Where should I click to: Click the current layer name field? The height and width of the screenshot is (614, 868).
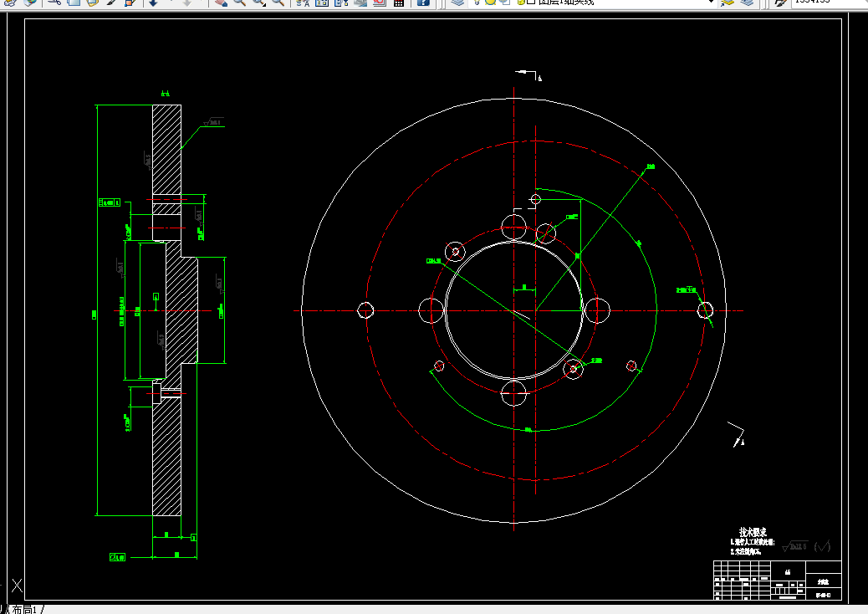coord(566,2)
